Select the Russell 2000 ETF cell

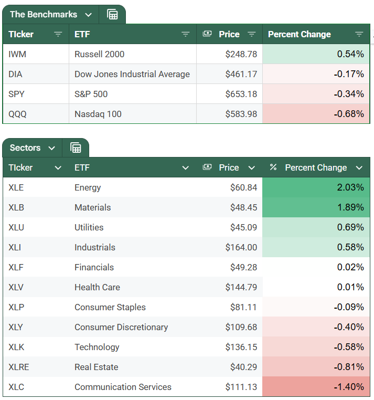click(x=100, y=54)
